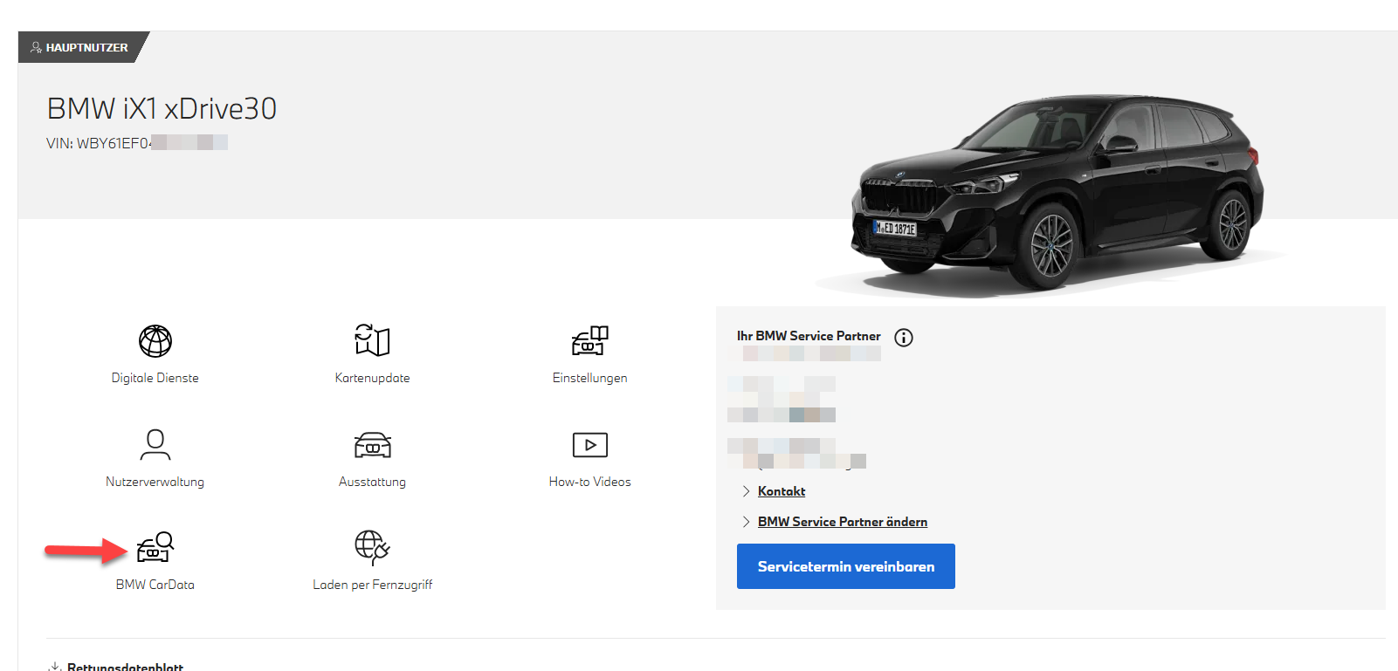Image resolution: width=1398 pixels, height=671 pixels.
Task: Click the Rettungsdatenblatt text link
Action: tap(125, 666)
